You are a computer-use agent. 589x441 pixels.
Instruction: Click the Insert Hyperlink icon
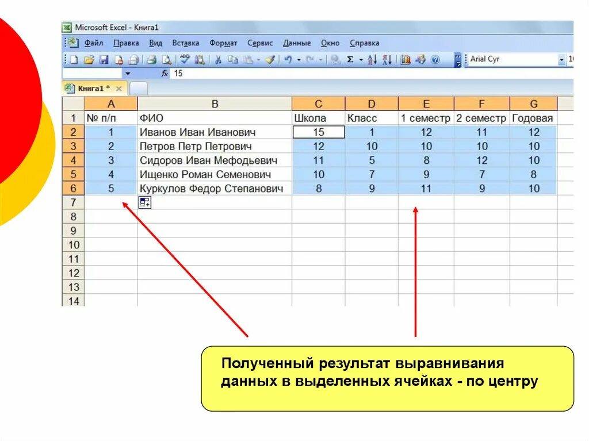[335, 59]
